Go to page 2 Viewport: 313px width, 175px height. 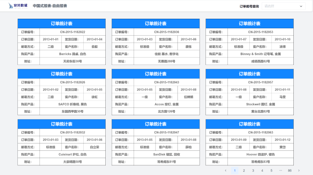pyautogui.click(x=244, y=170)
